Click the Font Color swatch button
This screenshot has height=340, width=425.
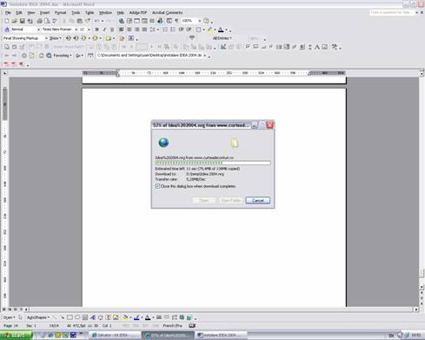[221, 30]
